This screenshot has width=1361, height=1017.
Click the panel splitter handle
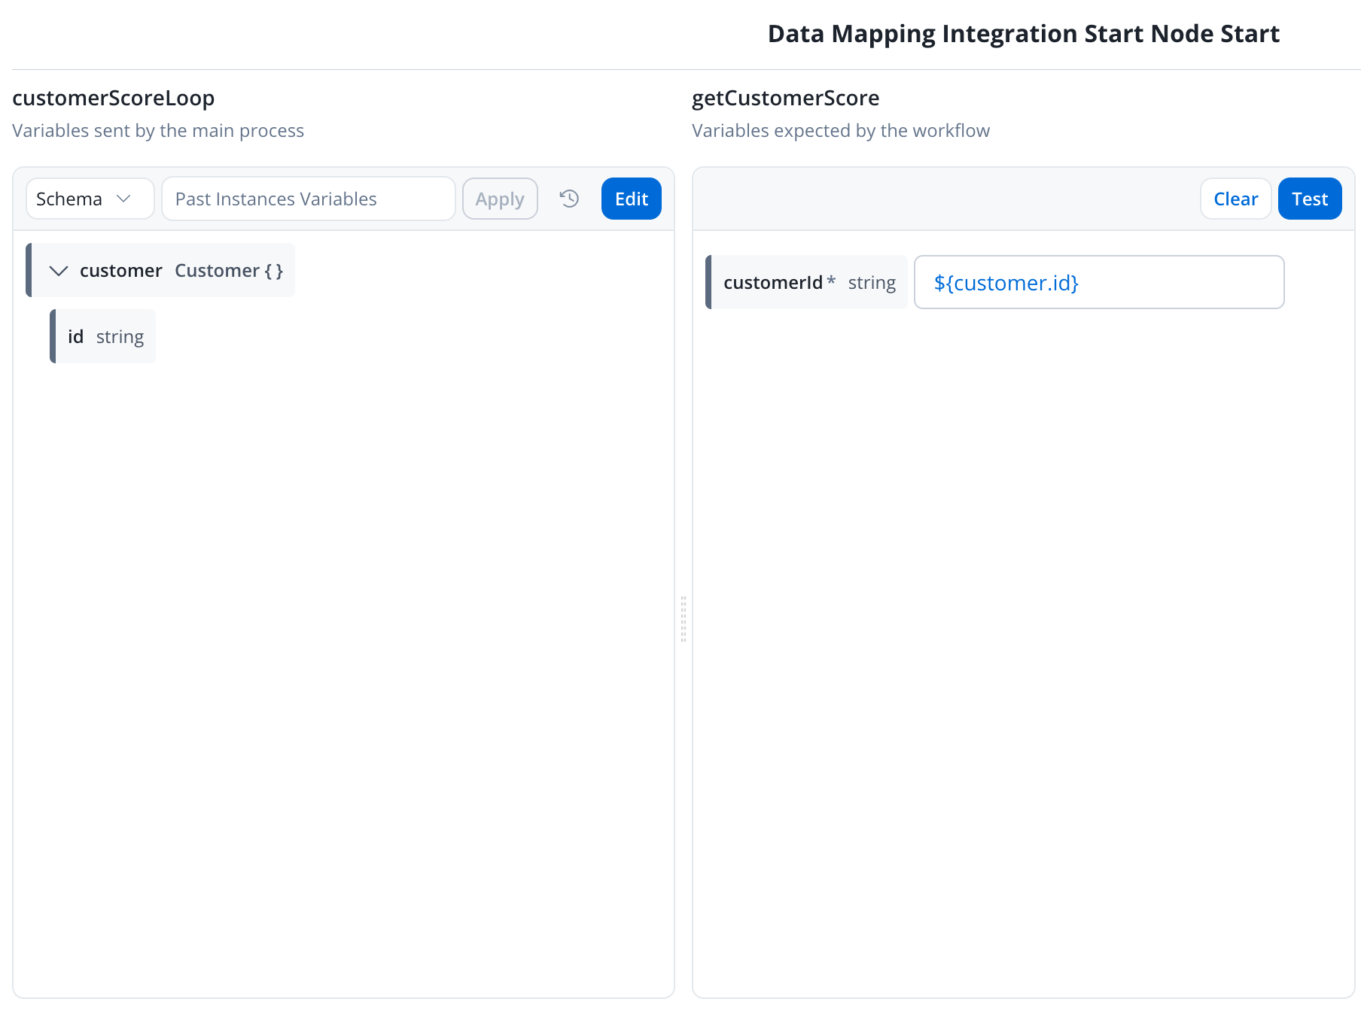coord(684,618)
